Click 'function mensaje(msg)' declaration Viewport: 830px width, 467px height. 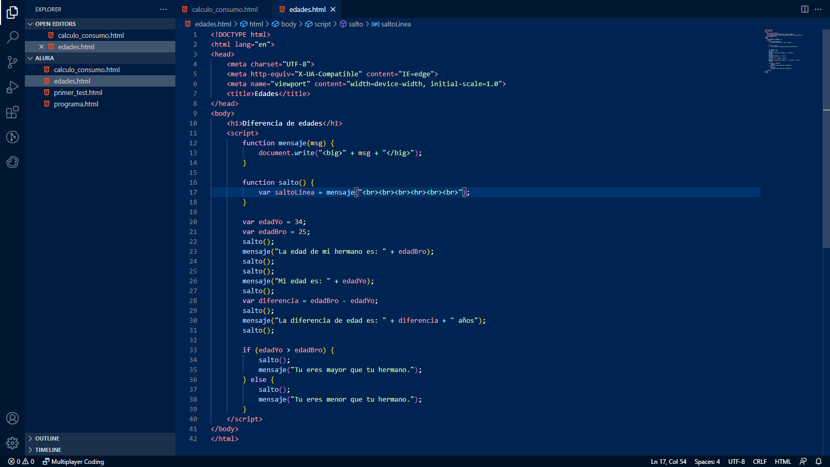tap(288, 143)
